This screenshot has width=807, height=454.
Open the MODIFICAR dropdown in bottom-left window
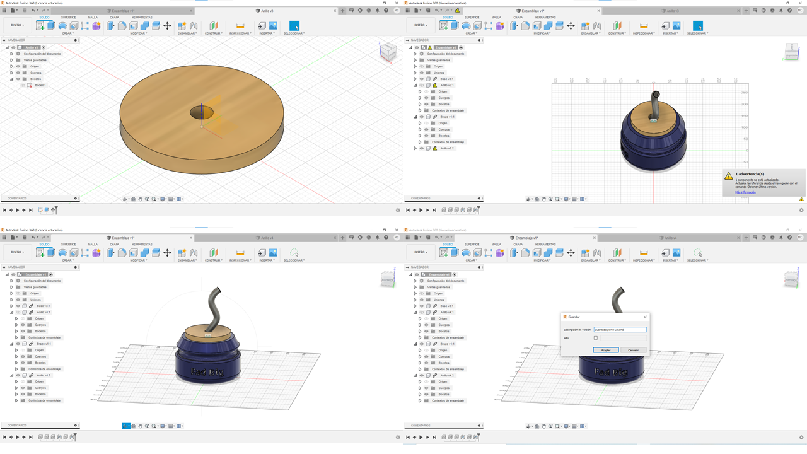point(138,260)
